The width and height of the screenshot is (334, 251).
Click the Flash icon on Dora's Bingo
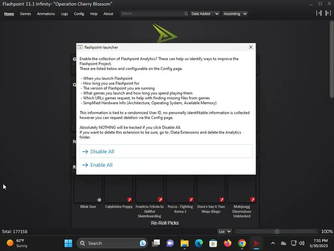[222, 200]
